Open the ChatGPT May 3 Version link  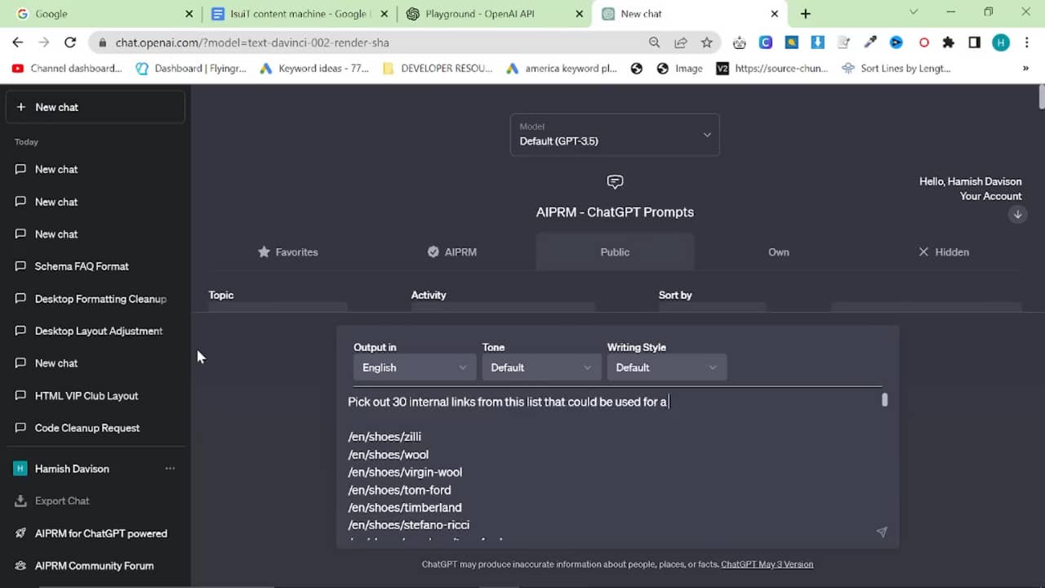tap(767, 564)
